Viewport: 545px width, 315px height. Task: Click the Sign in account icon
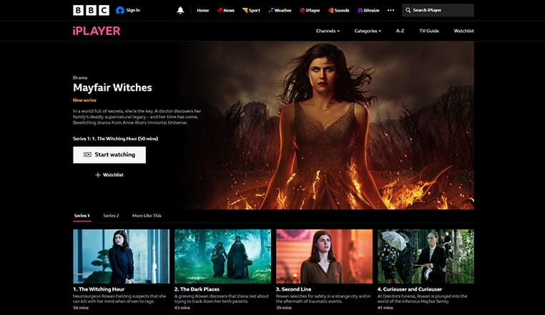tap(120, 11)
